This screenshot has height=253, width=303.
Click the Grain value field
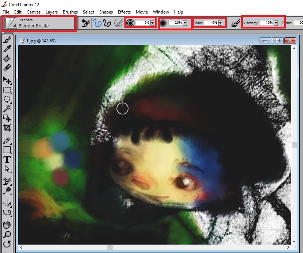point(211,23)
